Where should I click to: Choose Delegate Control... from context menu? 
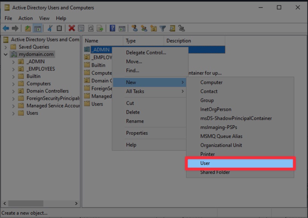pos(149,53)
